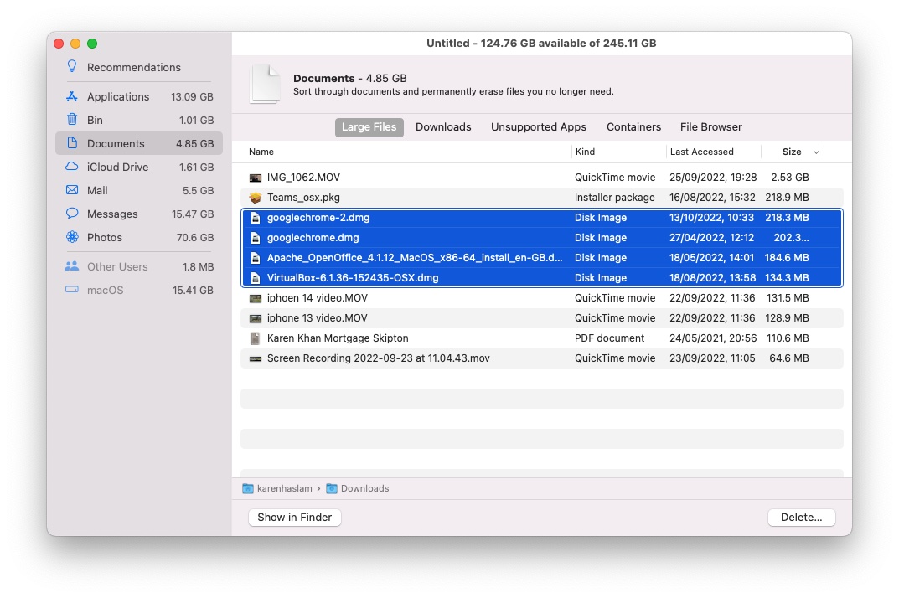Sort files by Kind column header

[x=585, y=152]
